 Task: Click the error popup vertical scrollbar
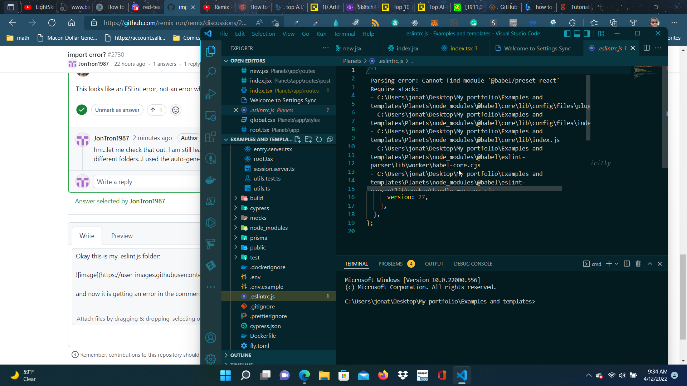point(588,107)
